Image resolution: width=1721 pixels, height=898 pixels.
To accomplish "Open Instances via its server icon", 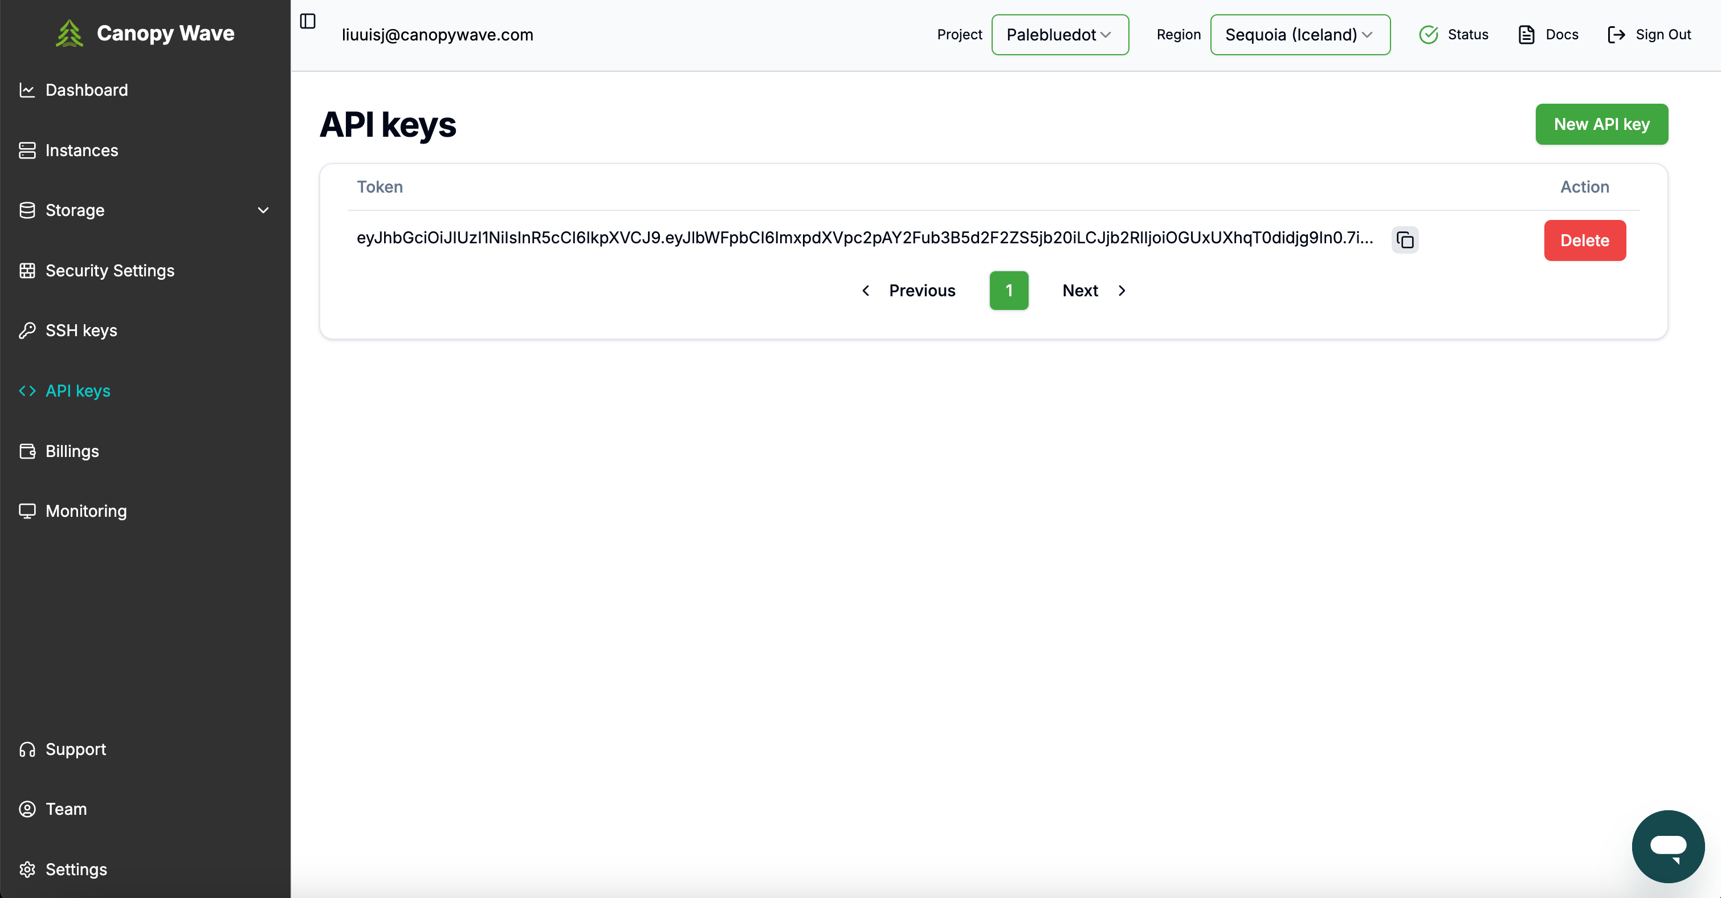I will tap(27, 150).
